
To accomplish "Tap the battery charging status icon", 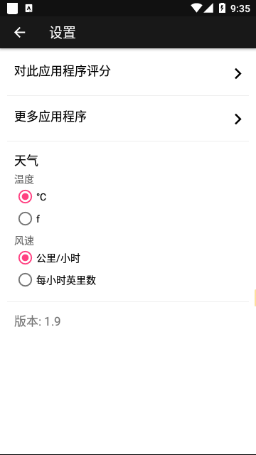I will coord(222,8).
